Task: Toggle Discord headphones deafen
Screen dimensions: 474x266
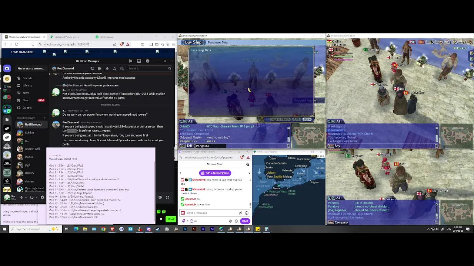Action: coord(32,197)
